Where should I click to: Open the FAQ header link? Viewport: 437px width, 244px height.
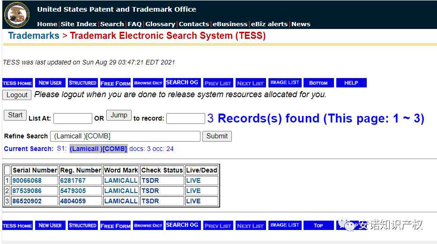click(134, 24)
